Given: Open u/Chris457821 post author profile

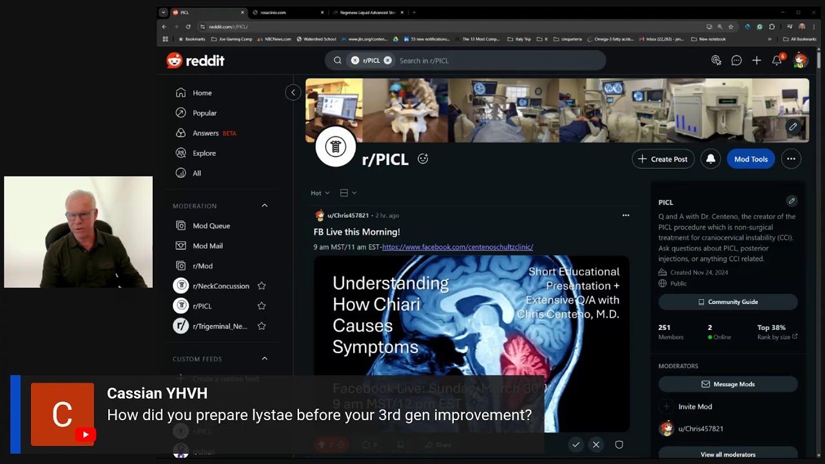Looking at the screenshot, I should pyautogui.click(x=348, y=215).
